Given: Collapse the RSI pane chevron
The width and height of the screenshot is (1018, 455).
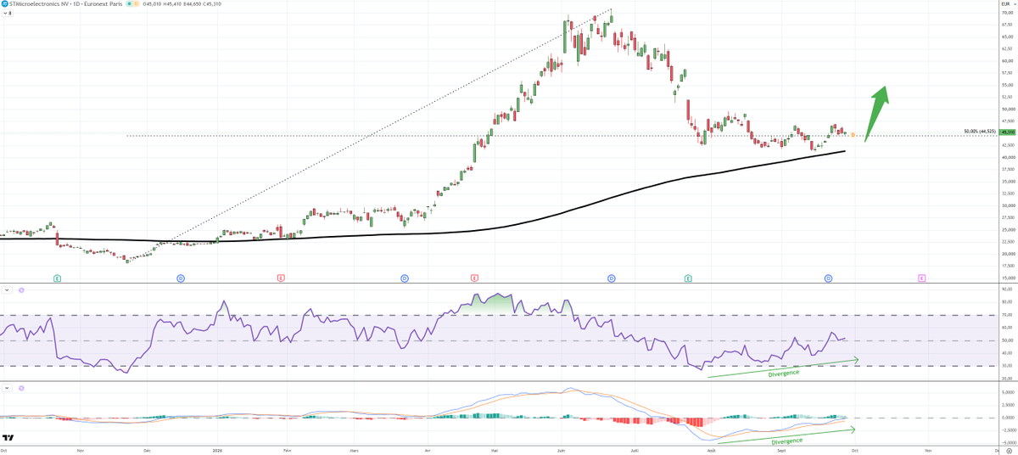Looking at the screenshot, I should [x=7, y=290].
